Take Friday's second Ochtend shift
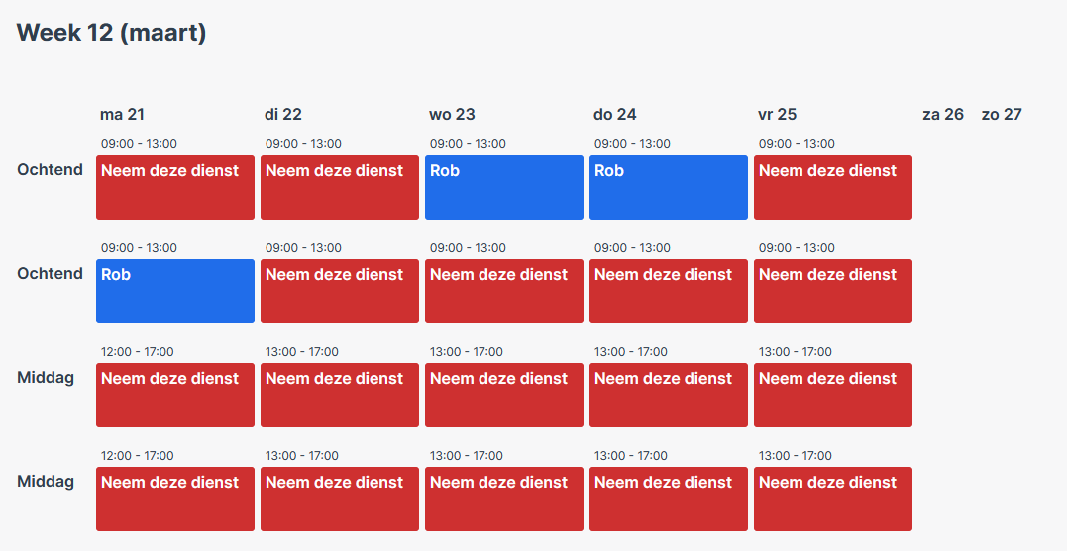1067x551 pixels. click(x=833, y=292)
